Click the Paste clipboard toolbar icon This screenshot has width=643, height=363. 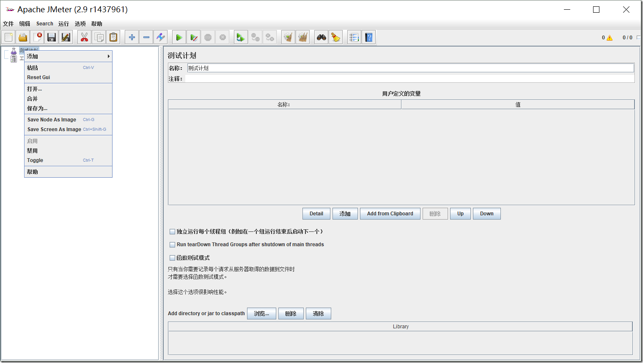(x=113, y=37)
